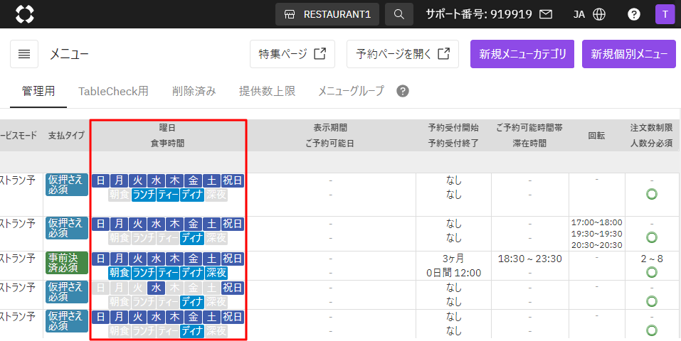Click the 回転 column header
681x341 pixels.
pyautogui.click(x=596, y=136)
